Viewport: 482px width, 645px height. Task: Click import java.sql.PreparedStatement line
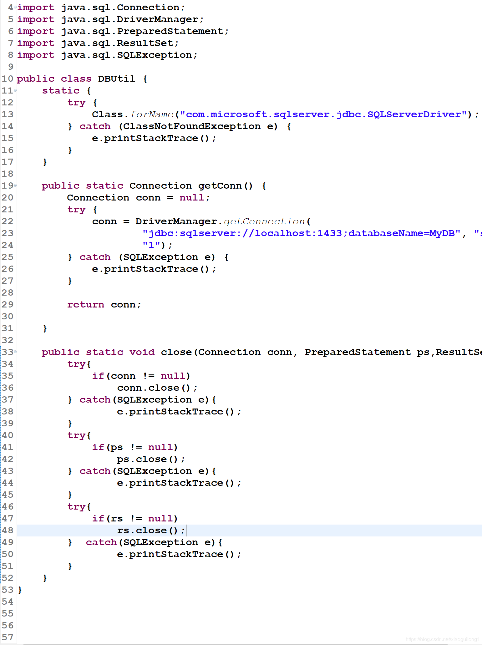[x=123, y=31]
